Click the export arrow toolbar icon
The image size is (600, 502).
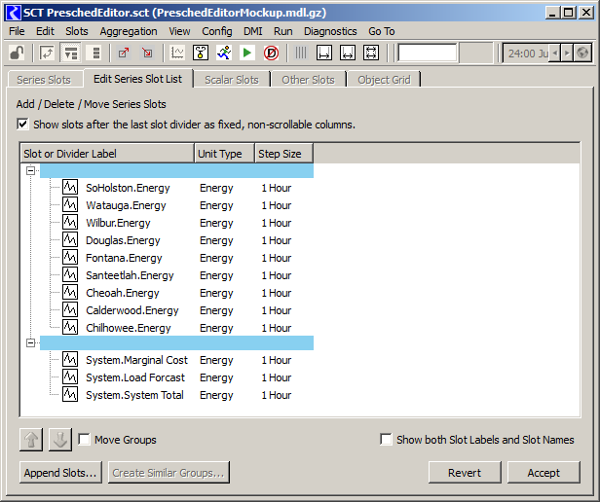pos(123,53)
